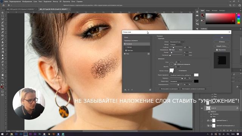Click the white highlight color swatch

[x=196, y=75]
